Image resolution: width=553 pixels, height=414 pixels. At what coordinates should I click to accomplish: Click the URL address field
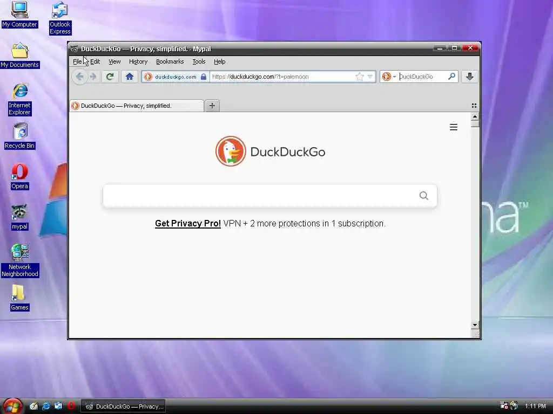282,77
